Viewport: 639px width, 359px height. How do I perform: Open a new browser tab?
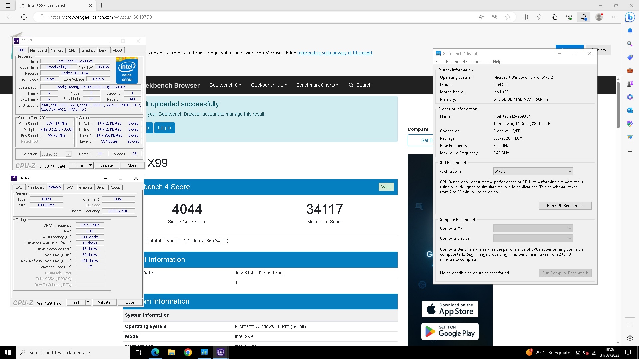102,5
